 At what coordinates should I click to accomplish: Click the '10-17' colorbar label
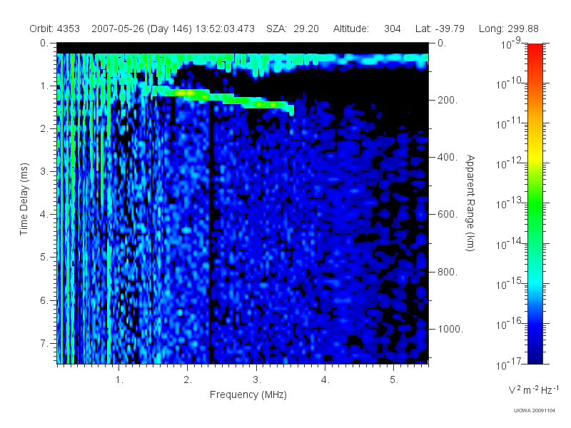point(508,365)
